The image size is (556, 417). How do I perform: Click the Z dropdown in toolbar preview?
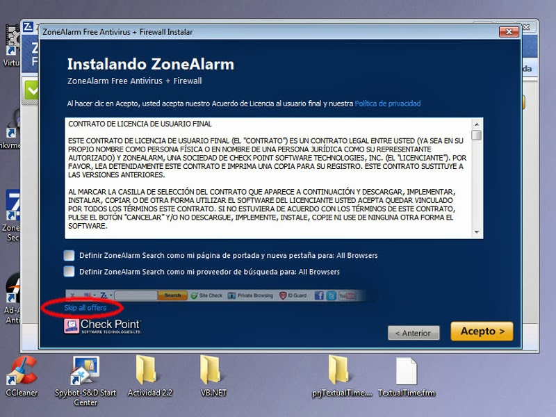(106, 295)
